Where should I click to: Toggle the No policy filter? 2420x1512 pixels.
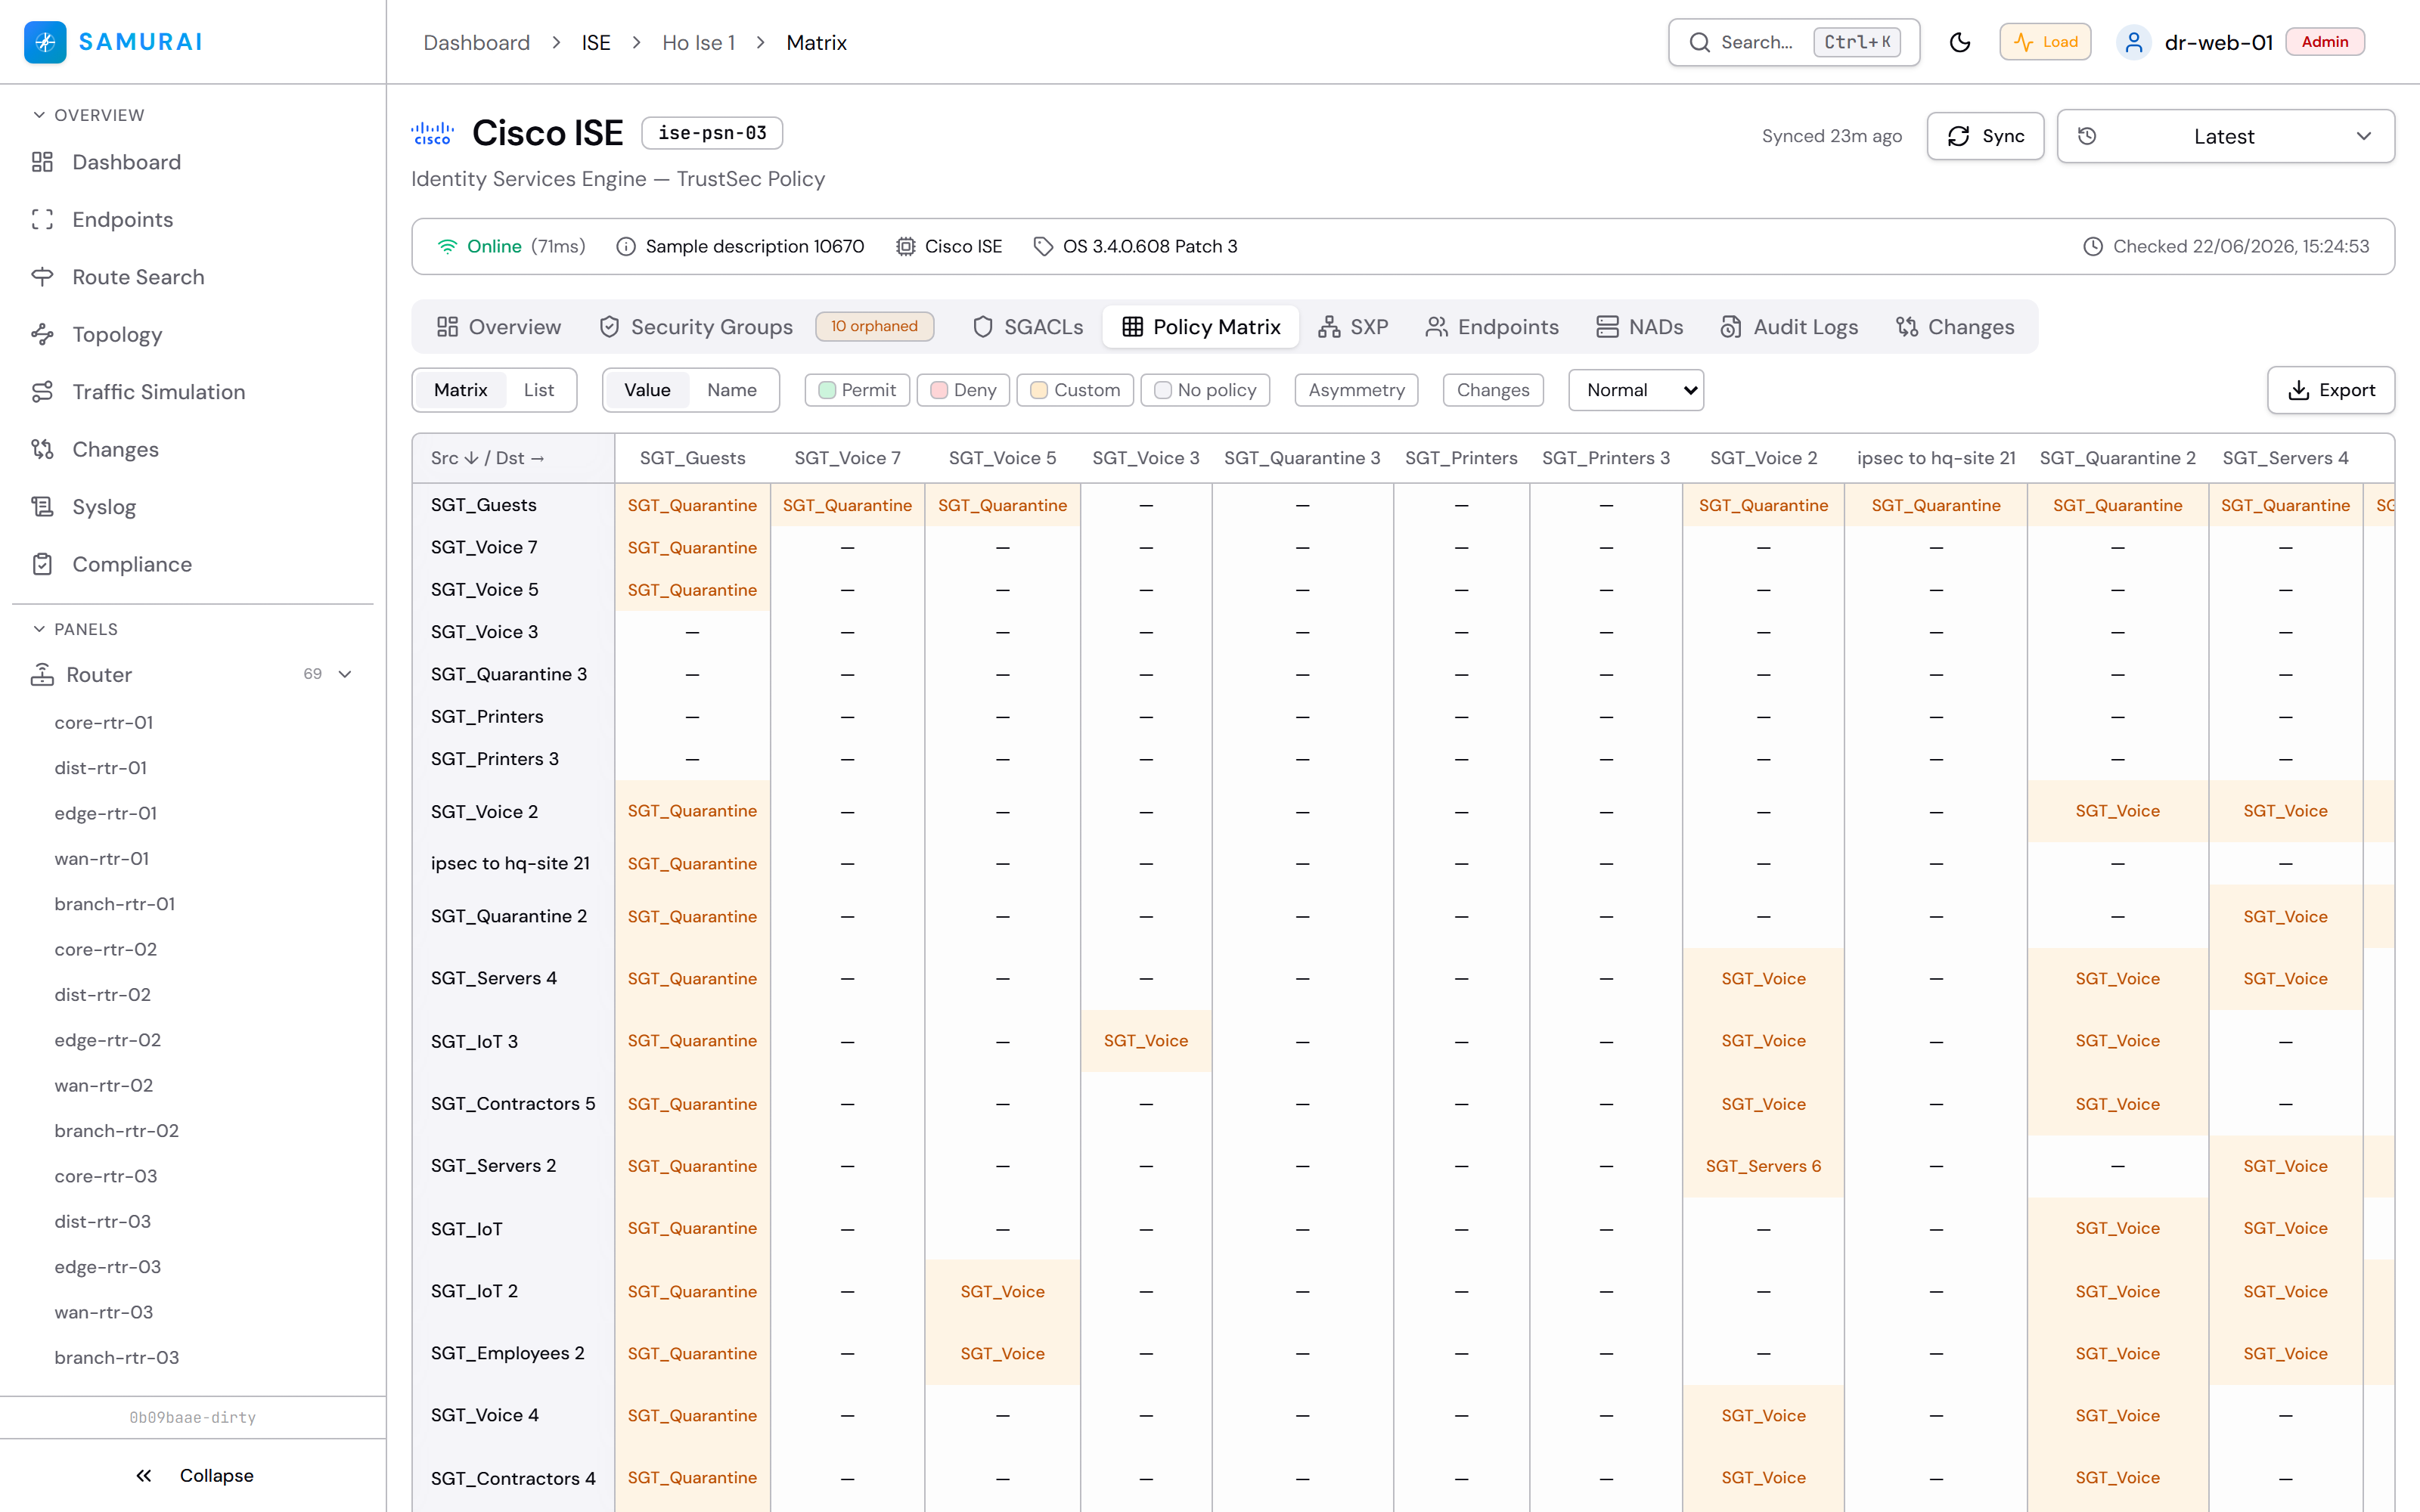(1205, 390)
